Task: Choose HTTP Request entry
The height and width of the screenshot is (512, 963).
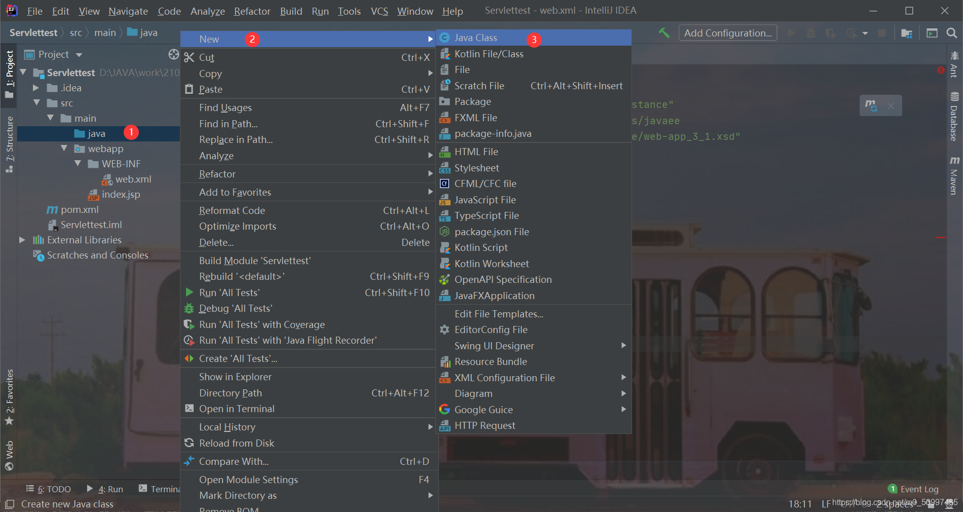Action: (534, 425)
